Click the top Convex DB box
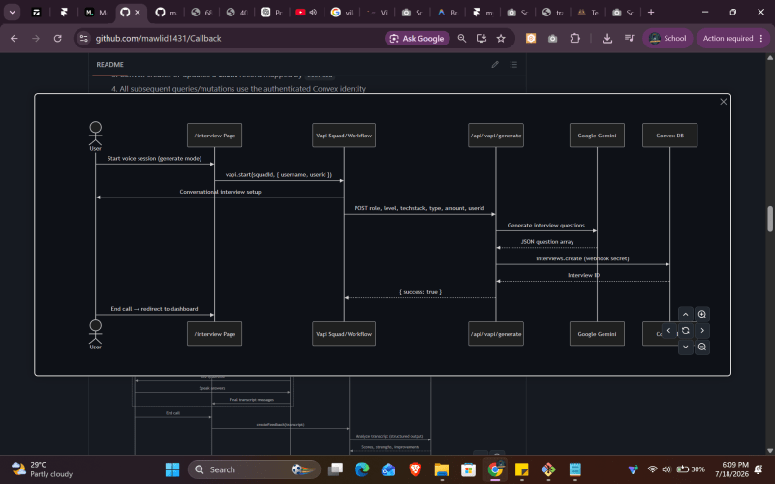 click(669, 136)
